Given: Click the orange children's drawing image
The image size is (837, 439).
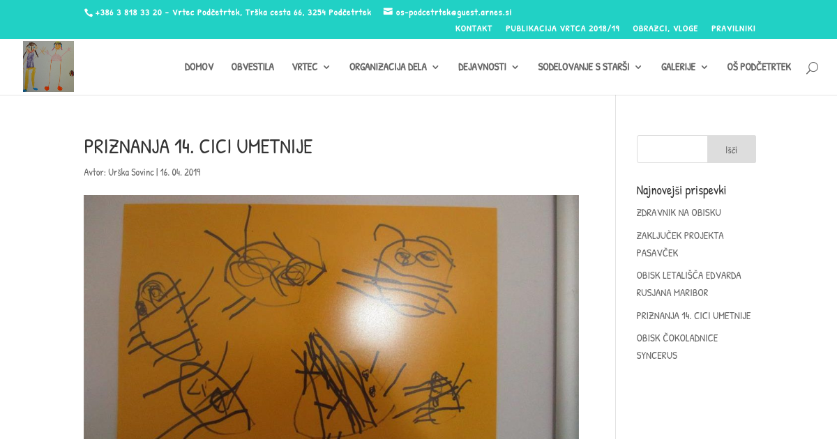Looking at the screenshot, I should coord(331,317).
